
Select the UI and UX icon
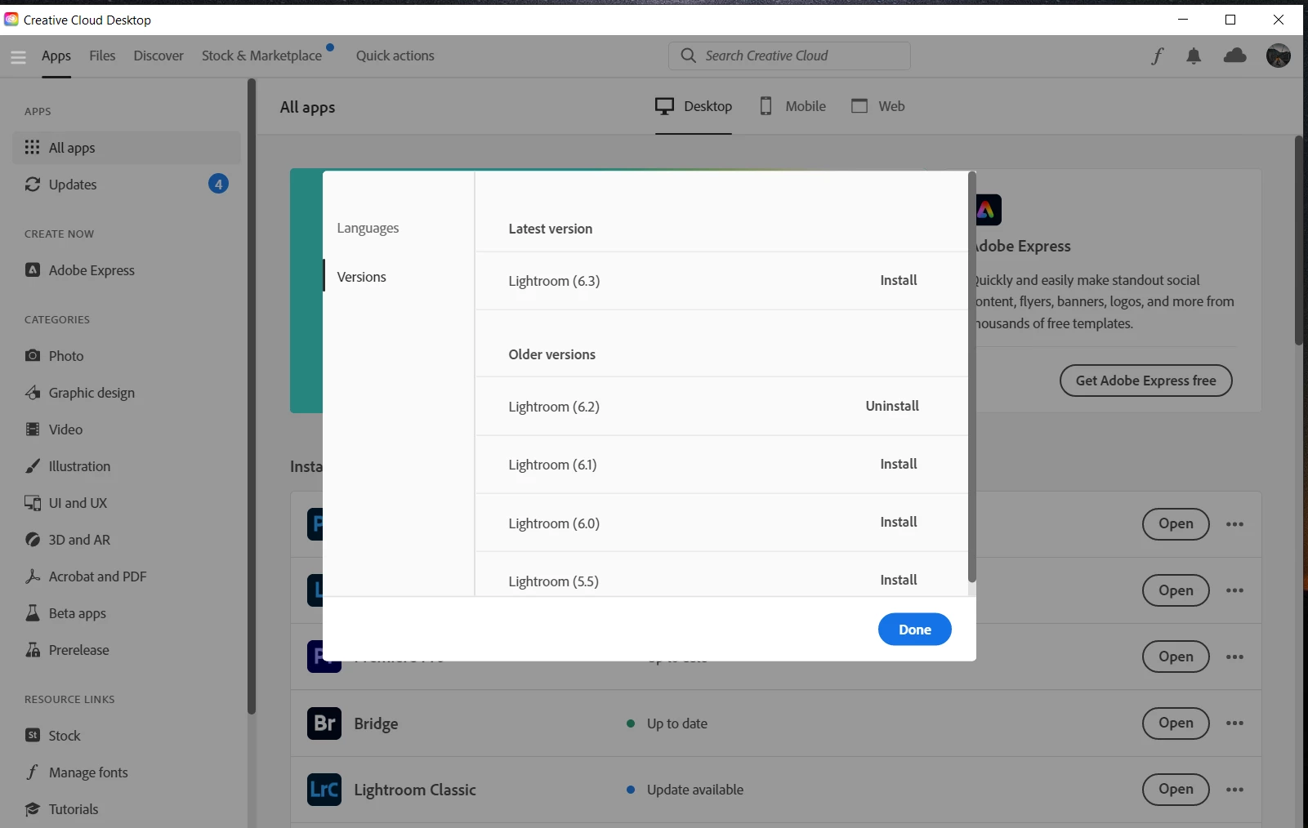tap(32, 502)
